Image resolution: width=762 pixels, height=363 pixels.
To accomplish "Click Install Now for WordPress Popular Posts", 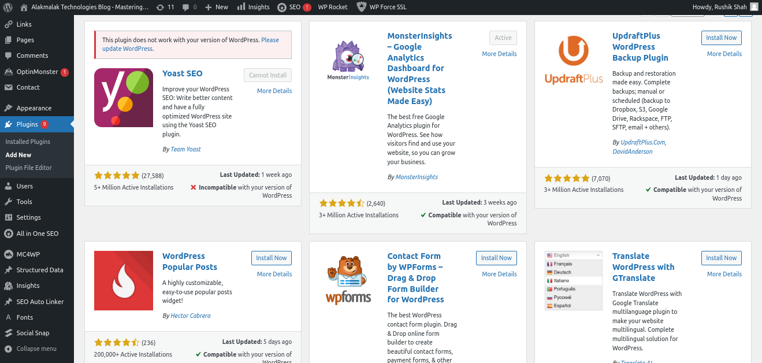I will click(272, 258).
